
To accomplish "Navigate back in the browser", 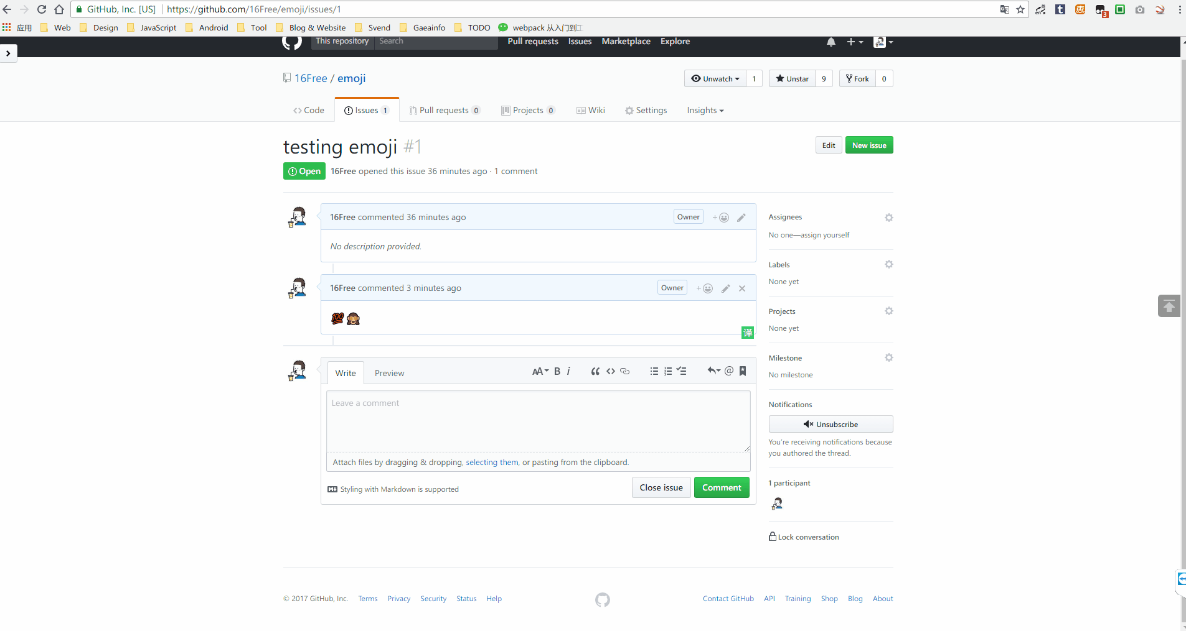I will pos(7,9).
